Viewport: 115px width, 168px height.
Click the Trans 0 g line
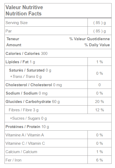click(x=26, y=77)
